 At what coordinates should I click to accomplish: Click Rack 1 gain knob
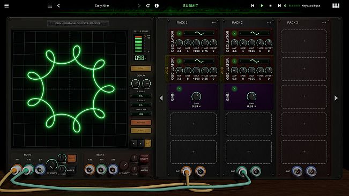point(196,97)
